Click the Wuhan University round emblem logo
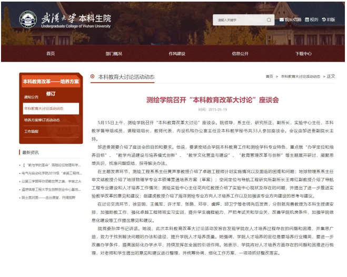Image resolution: width=347 pixels, height=277 pixels. pyautogui.click(x=28, y=19)
